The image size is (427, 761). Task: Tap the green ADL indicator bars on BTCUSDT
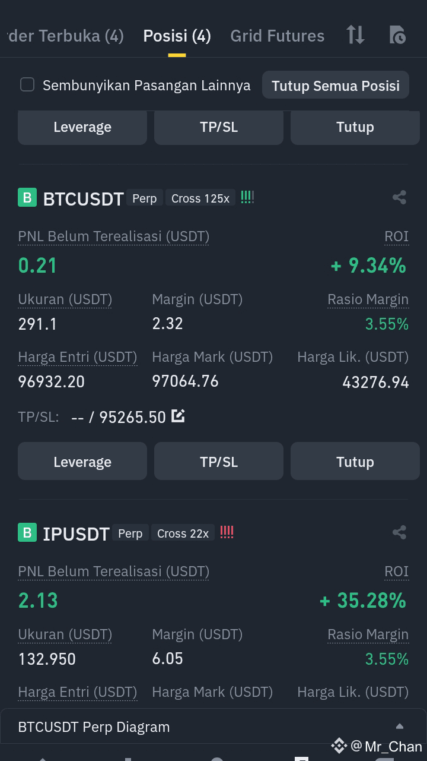tap(247, 197)
